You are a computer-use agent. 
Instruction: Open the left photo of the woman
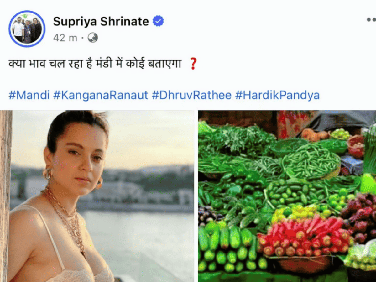pos(97,196)
